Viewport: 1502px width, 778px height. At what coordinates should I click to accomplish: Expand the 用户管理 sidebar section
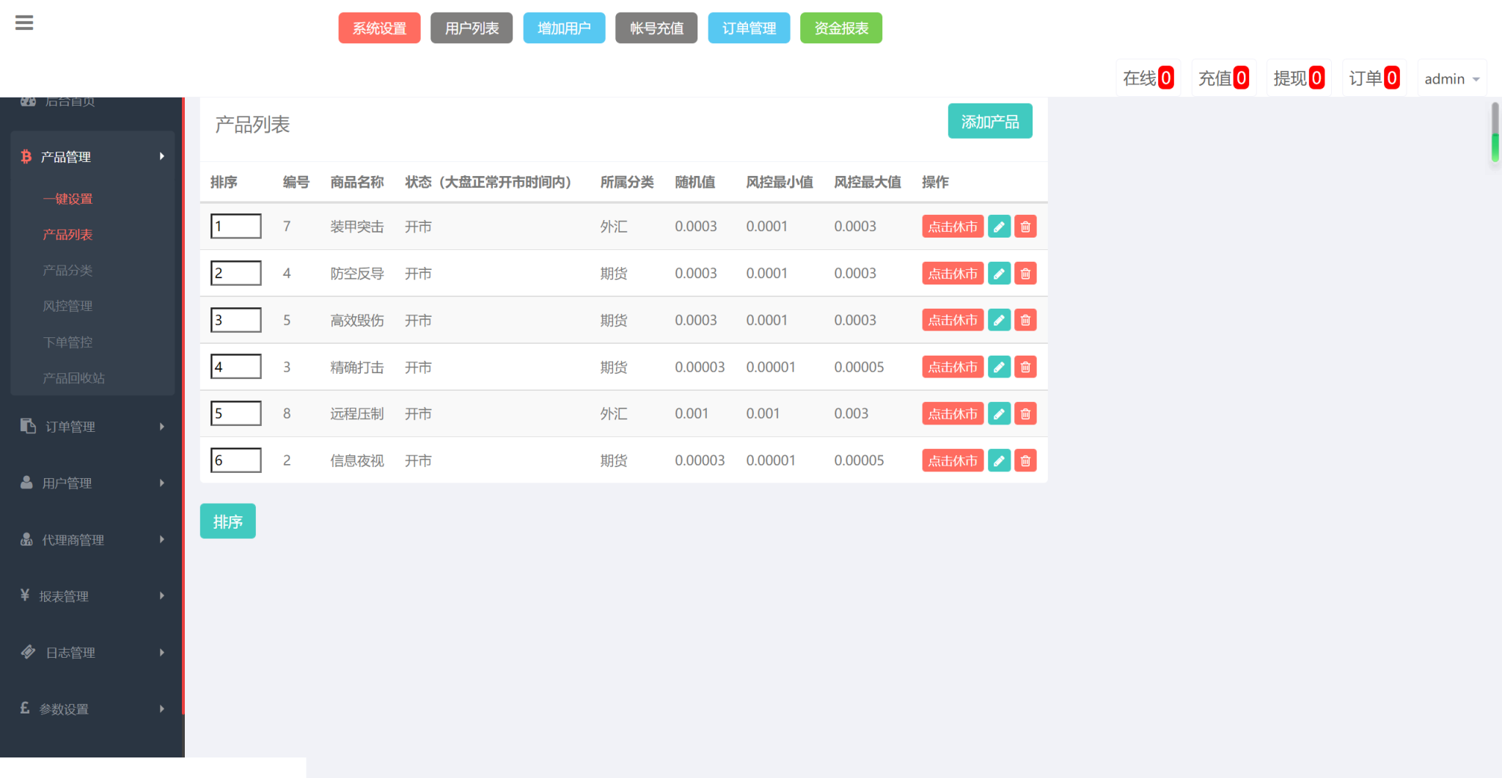click(92, 482)
